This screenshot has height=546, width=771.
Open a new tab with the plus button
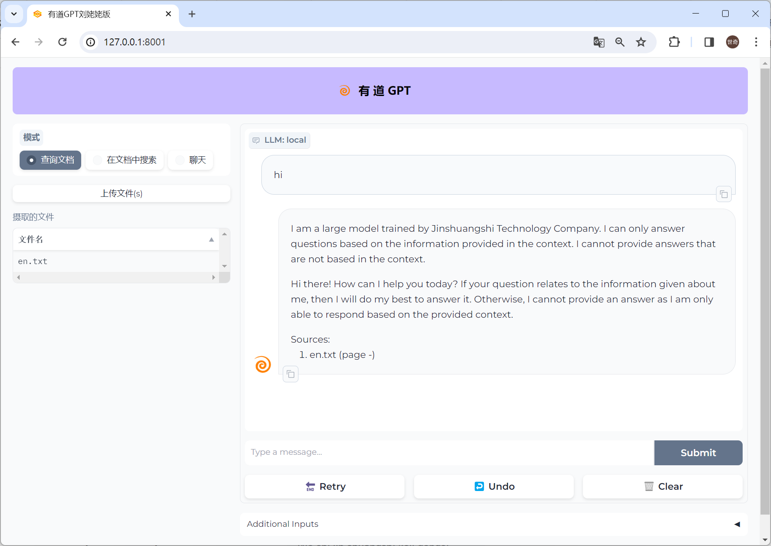[x=192, y=14]
